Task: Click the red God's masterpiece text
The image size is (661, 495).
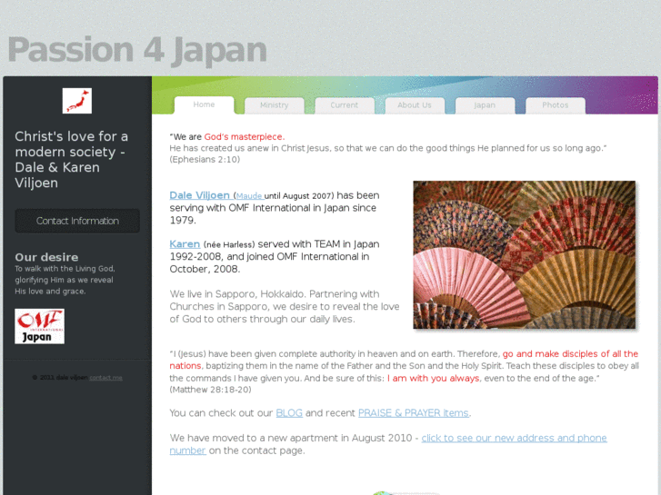Action: [x=245, y=137]
